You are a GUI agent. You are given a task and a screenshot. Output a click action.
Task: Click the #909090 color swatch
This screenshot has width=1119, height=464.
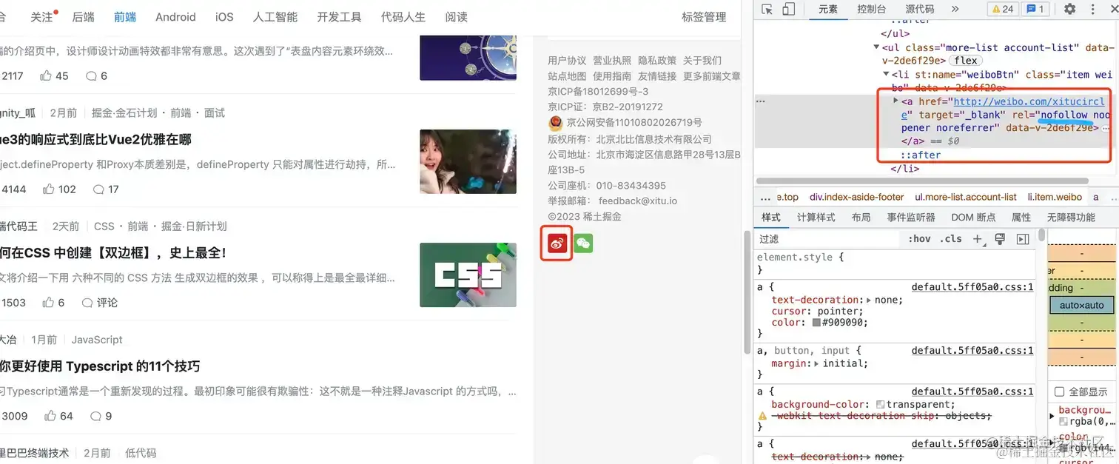816,323
